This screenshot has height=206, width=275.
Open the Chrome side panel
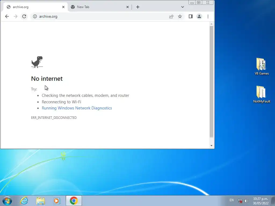pos(191,16)
